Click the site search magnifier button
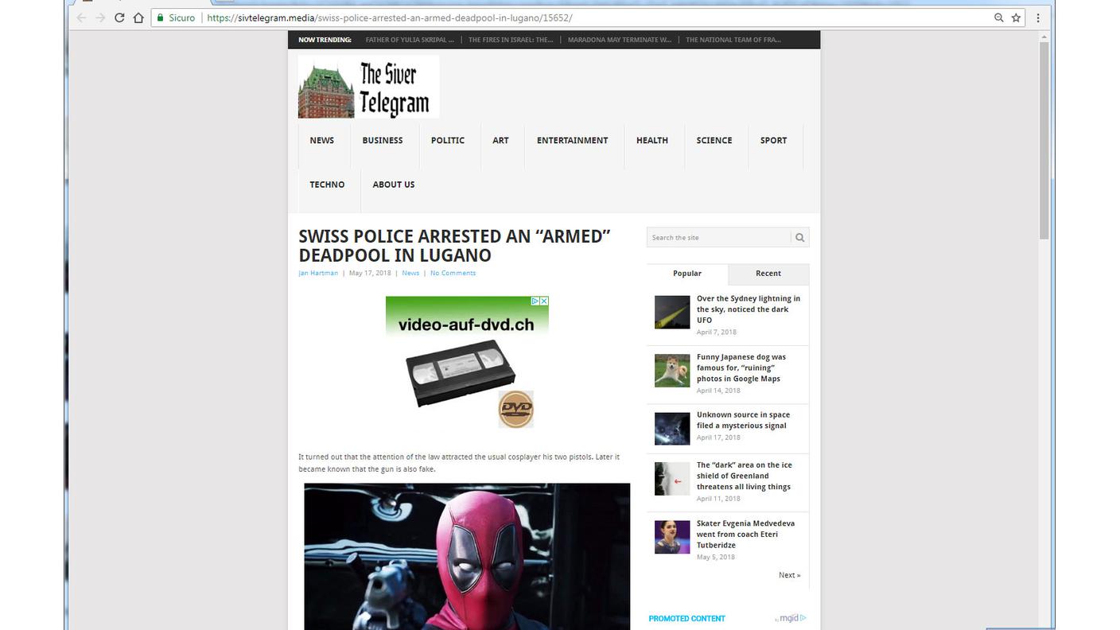The width and height of the screenshot is (1120, 630). [x=800, y=237]
